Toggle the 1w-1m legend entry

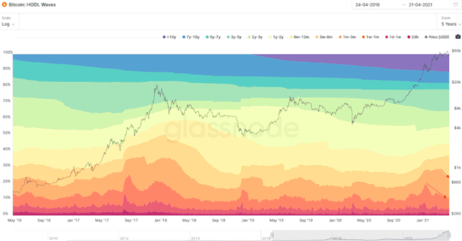coord(370,37)
